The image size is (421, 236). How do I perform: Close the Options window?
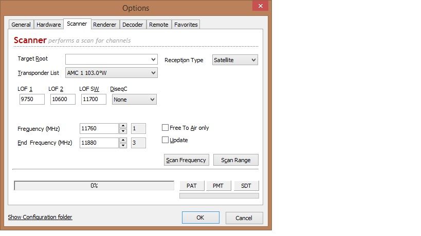tap(260, 6)
